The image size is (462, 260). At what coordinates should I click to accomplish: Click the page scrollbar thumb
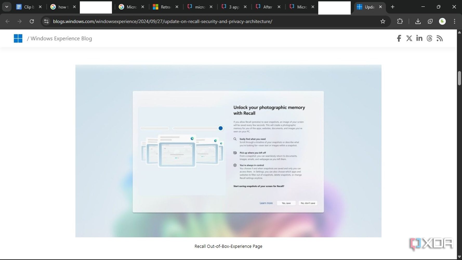tap(459, 78)
